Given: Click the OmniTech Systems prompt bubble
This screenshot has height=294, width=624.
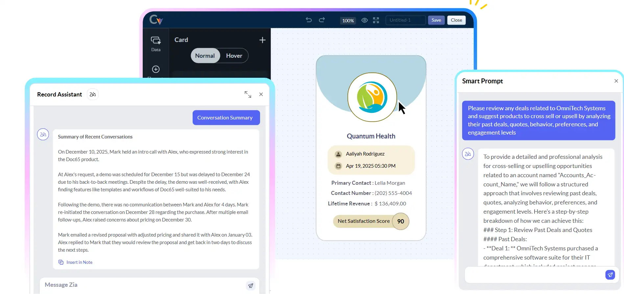Looking at the screenshot, I should pos(539,120).
